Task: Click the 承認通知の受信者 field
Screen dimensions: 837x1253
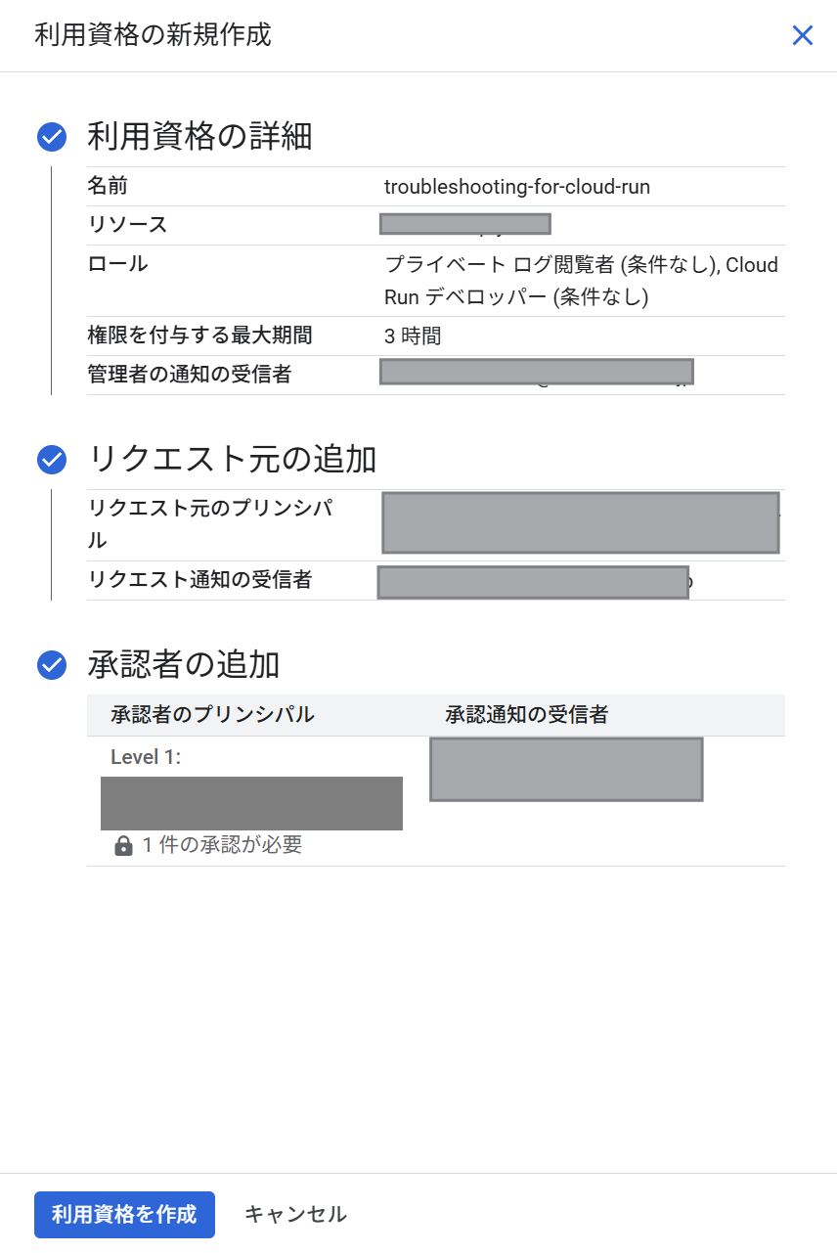Action: pos(565,769)
